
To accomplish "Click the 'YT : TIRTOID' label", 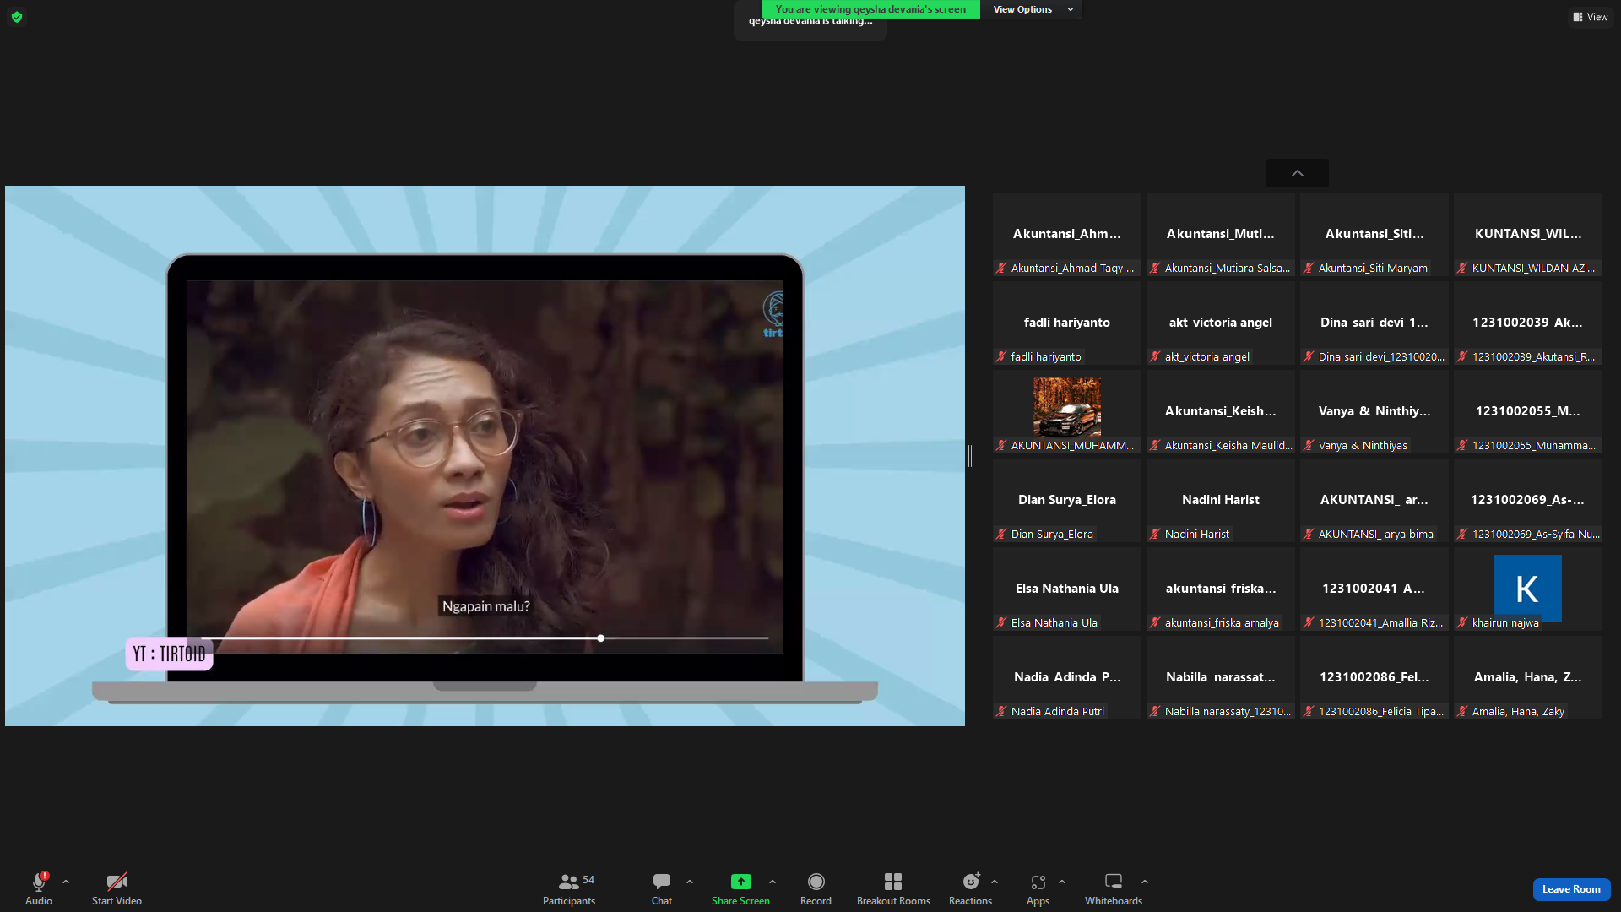I will tap(169, 654).
